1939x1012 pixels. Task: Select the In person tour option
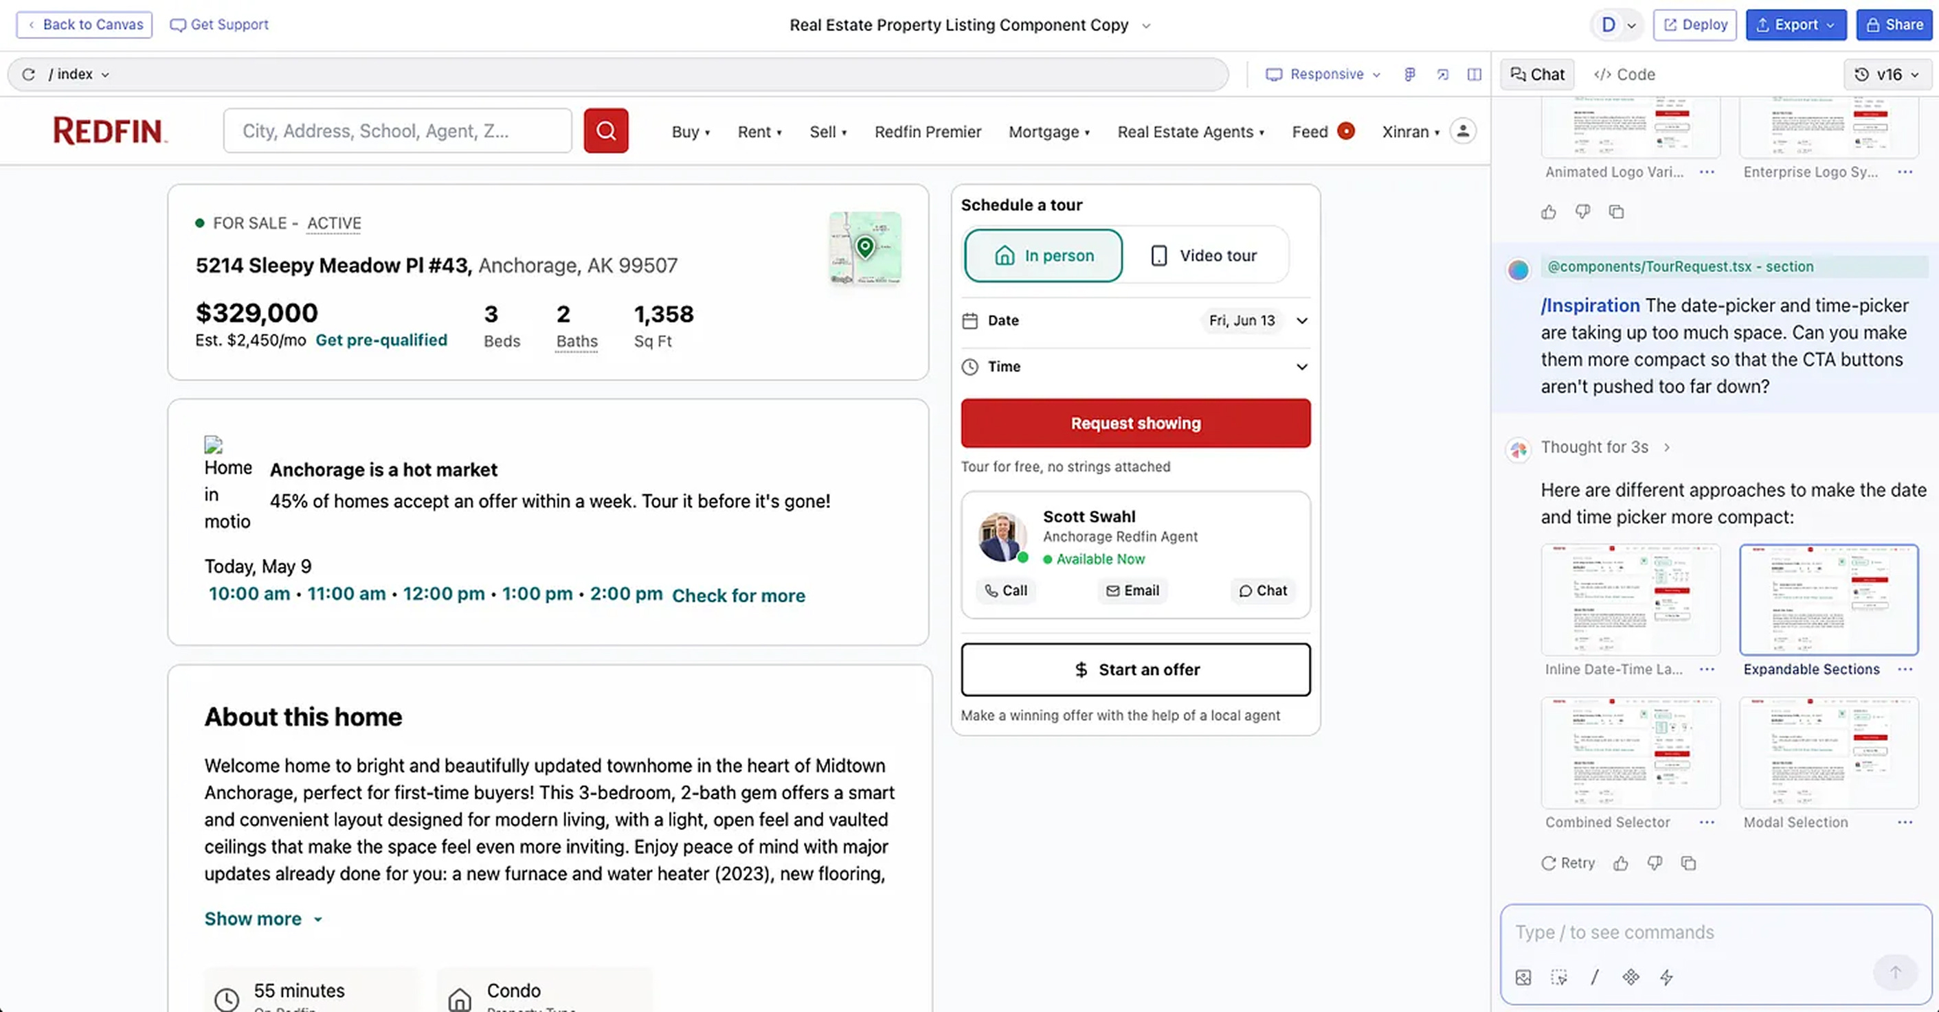click(x=1042, y=255)
